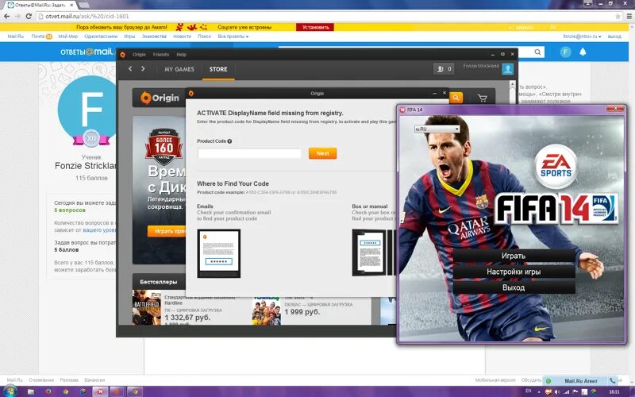
Task: Open Настройки игры in FIFA 14 launcher
Action: coord(514,272)
